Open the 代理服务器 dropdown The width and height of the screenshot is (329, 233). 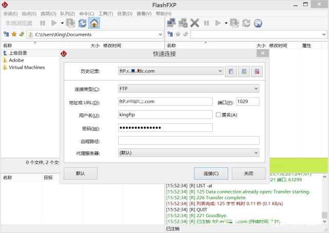click(189, 153)
